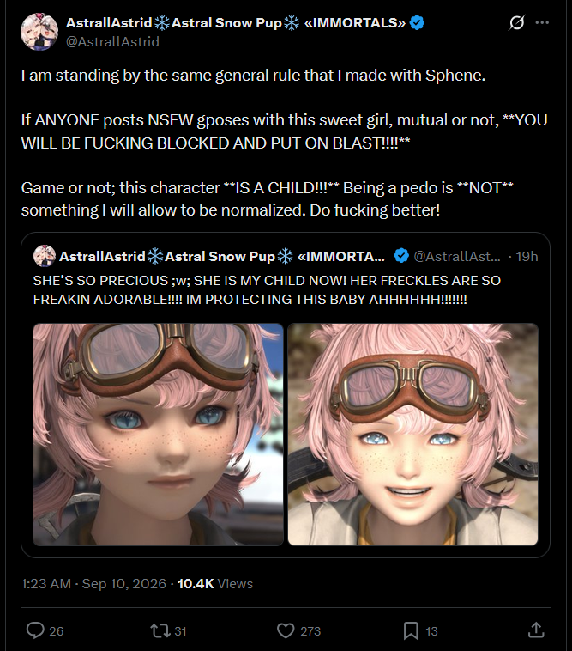Image resolution: width=572 pixels, height=651 pixels.
Task: Click the 19h timestamp in quote
Action: coord(527,256)
